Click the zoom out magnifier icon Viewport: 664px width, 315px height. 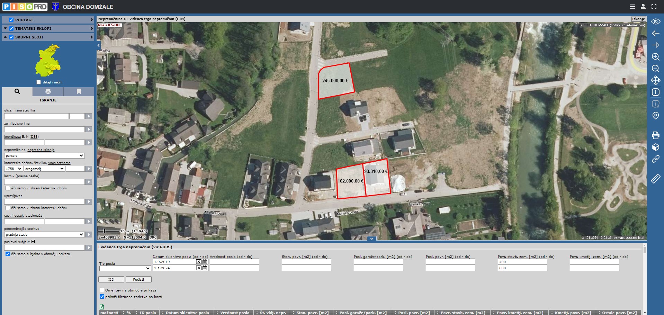655,69
